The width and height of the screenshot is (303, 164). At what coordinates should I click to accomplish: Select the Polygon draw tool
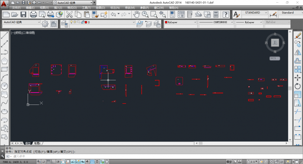pos(5,61)
